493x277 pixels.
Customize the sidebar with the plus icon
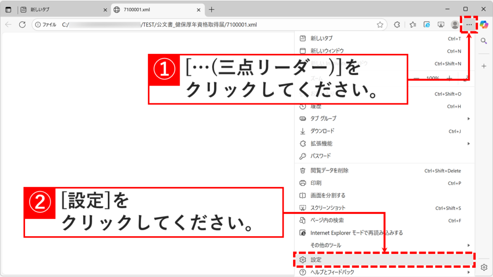coord(483,66)
